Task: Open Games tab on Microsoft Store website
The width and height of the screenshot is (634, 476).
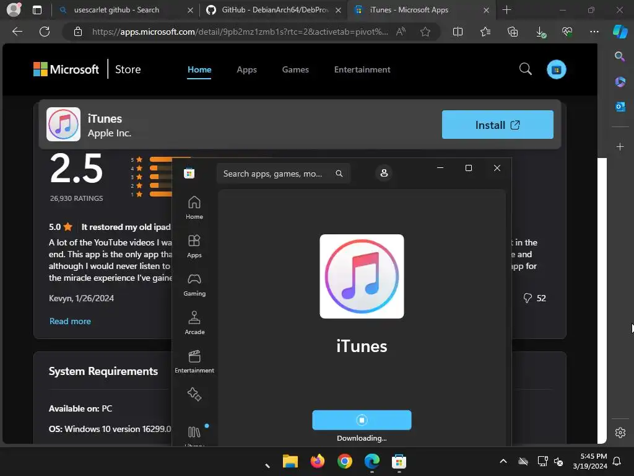Action: point(295,69)
